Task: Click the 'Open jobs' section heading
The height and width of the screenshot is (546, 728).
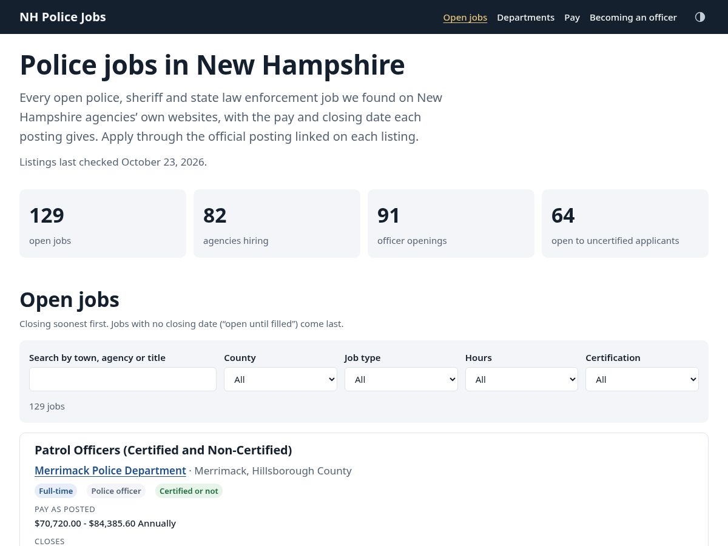Action: tap(69, 300)
